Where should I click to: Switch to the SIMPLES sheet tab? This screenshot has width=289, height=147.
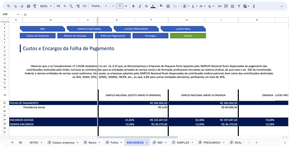[x=183, y=142]
